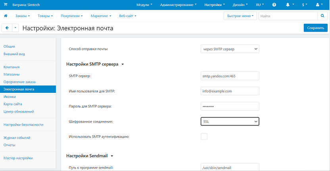This screenshot has width=330, height=171.
Task: Open the Быстрое меню dropdown
Action: pyautogui.click(x=240, y=16)
